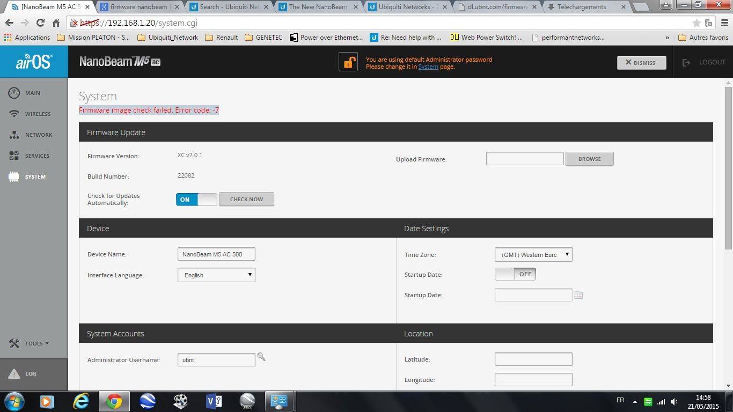Open the Wireless settings sidebar icon
The width and height of the screenshot is (733, 412).
[x=14, y=114]
